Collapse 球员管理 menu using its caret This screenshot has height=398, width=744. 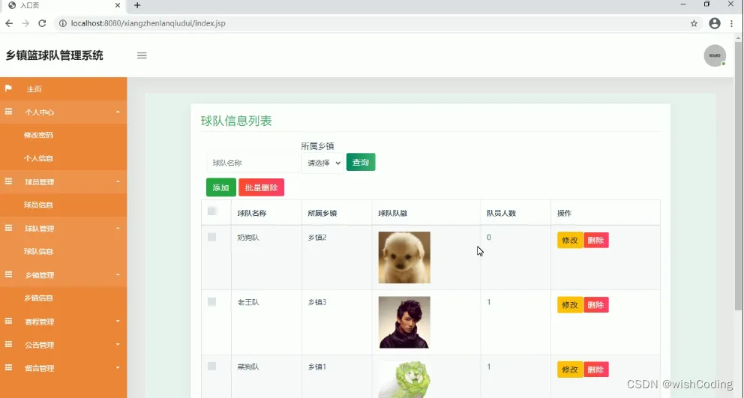coord(118,181)
